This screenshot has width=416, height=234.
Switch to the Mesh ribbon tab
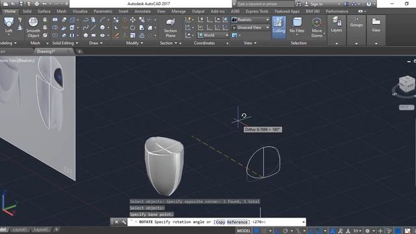(62, 11)
